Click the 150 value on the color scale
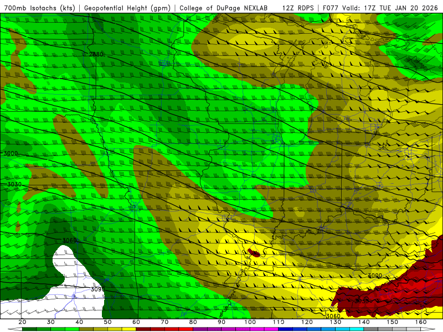Viewport: 443px width, 332px height. 393,322
